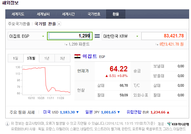
Task: Click the 해외정보 heading
Action: click(10, 3)
